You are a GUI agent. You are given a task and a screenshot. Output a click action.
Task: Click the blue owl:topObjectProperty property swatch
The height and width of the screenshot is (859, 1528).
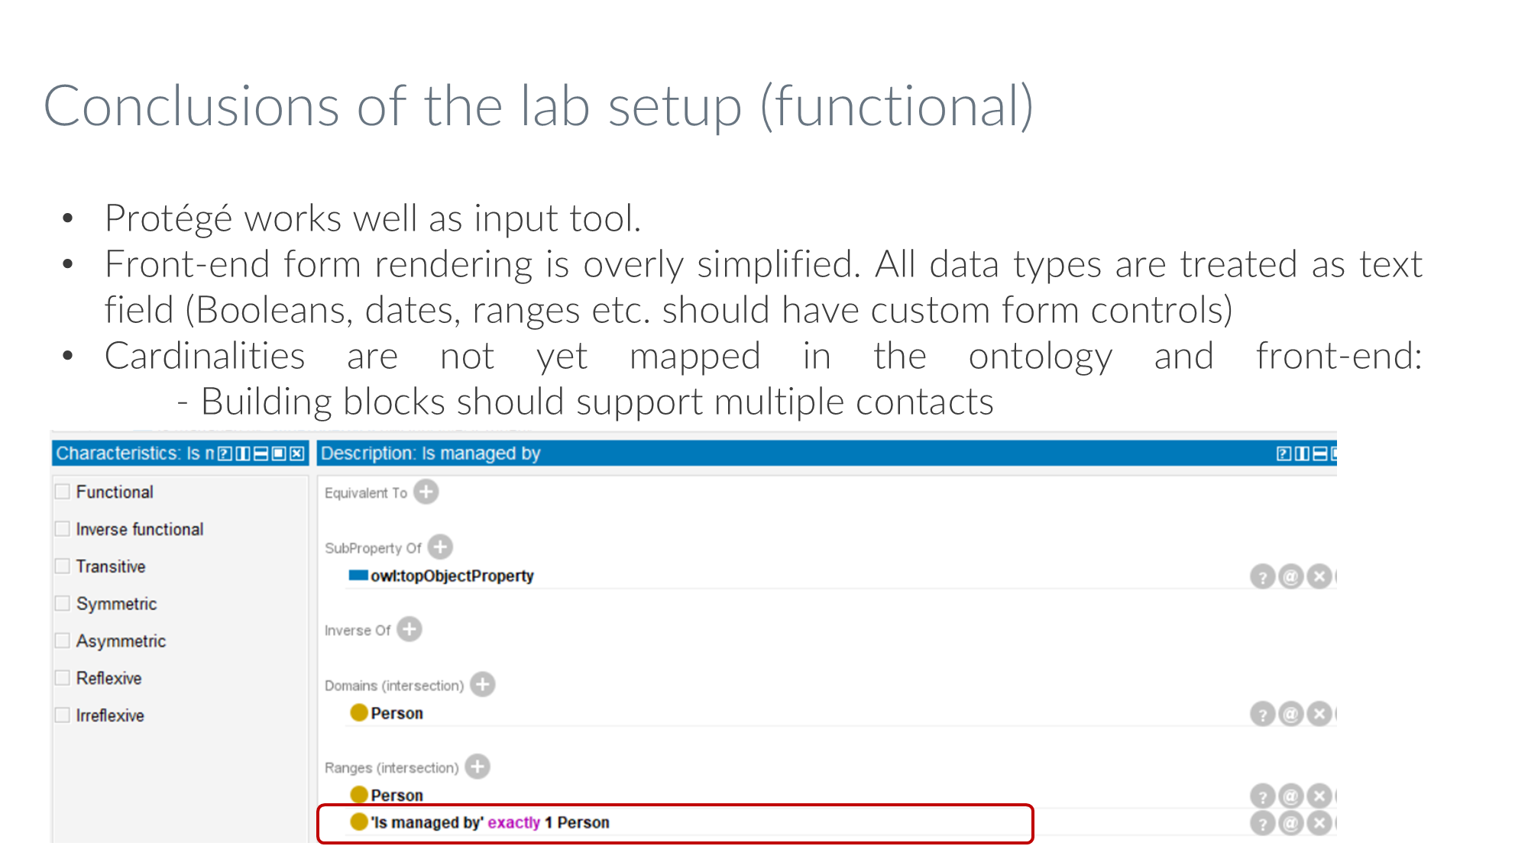(358, 576)
